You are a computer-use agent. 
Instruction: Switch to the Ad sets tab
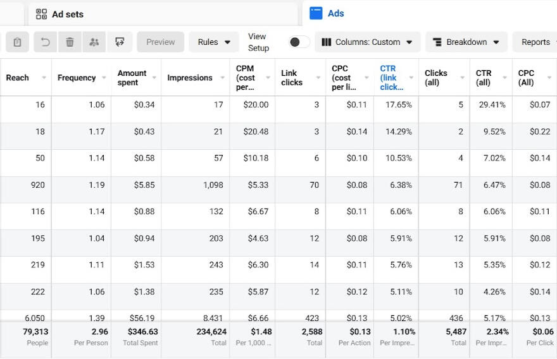coord(68,14)
